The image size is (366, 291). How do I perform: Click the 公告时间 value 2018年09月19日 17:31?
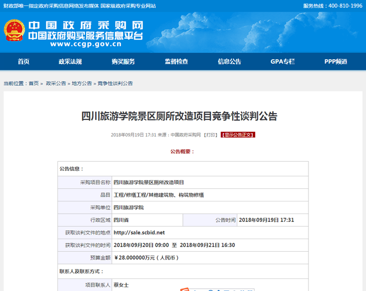(266, 220)
